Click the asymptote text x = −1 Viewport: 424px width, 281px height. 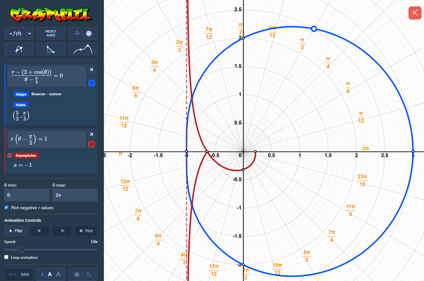tap(23, 165)
